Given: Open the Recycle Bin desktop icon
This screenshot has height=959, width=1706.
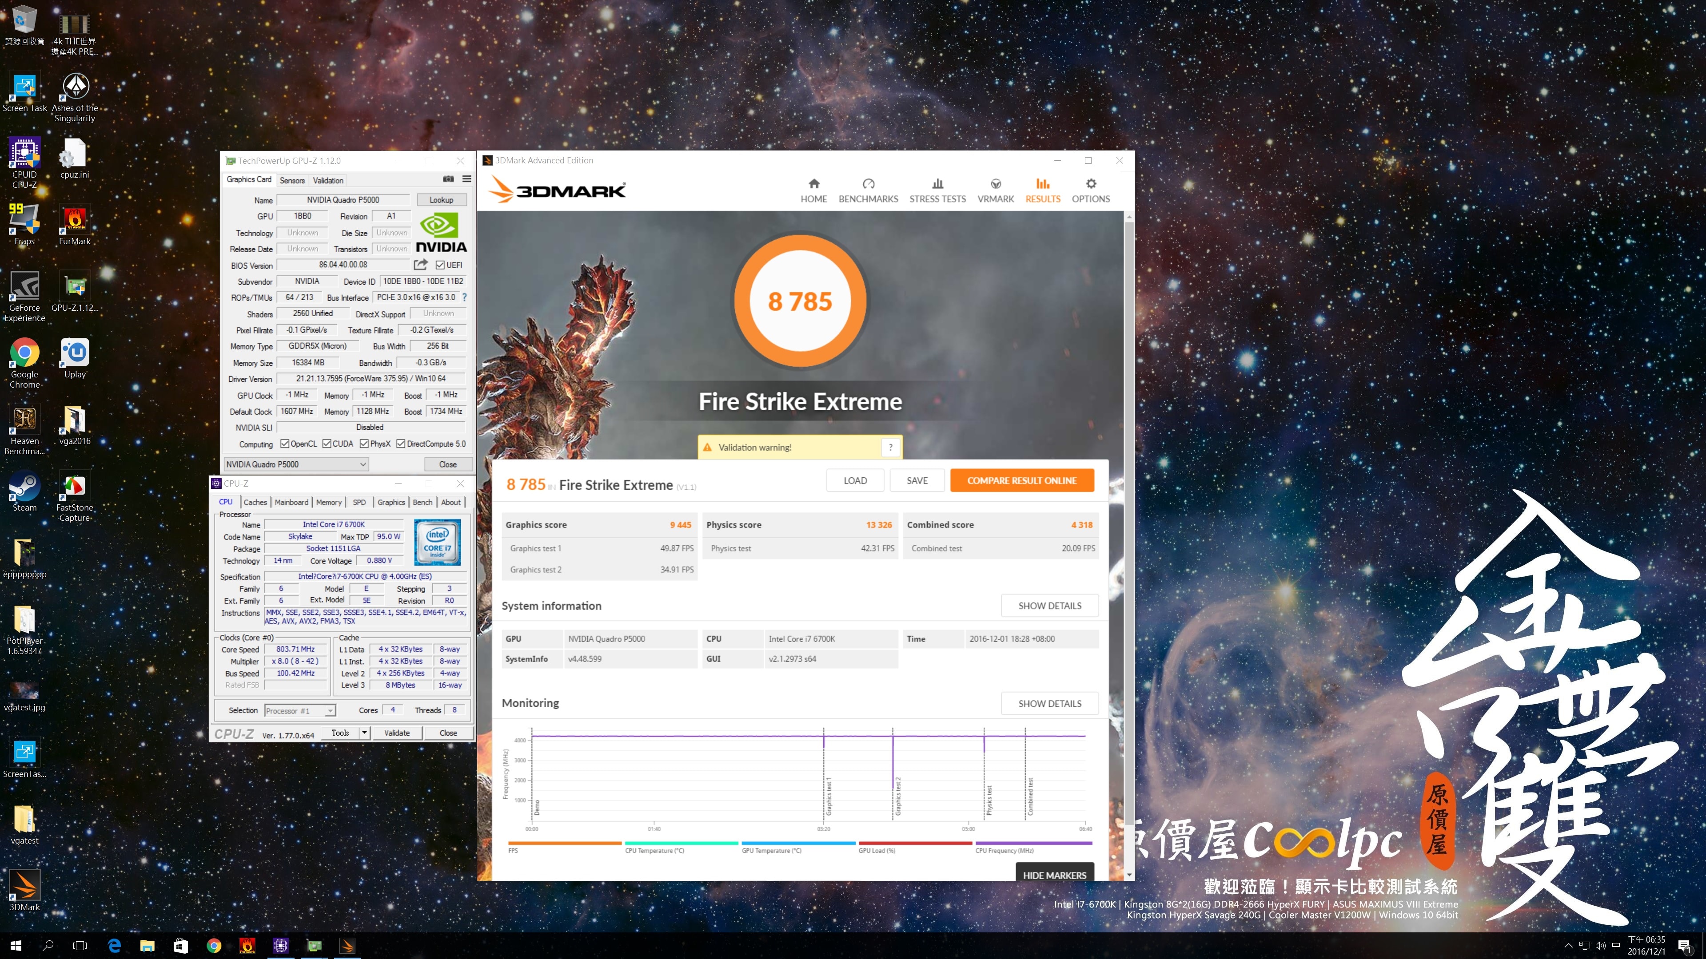Looking at the screenshot, I should [x=24, y=25].
